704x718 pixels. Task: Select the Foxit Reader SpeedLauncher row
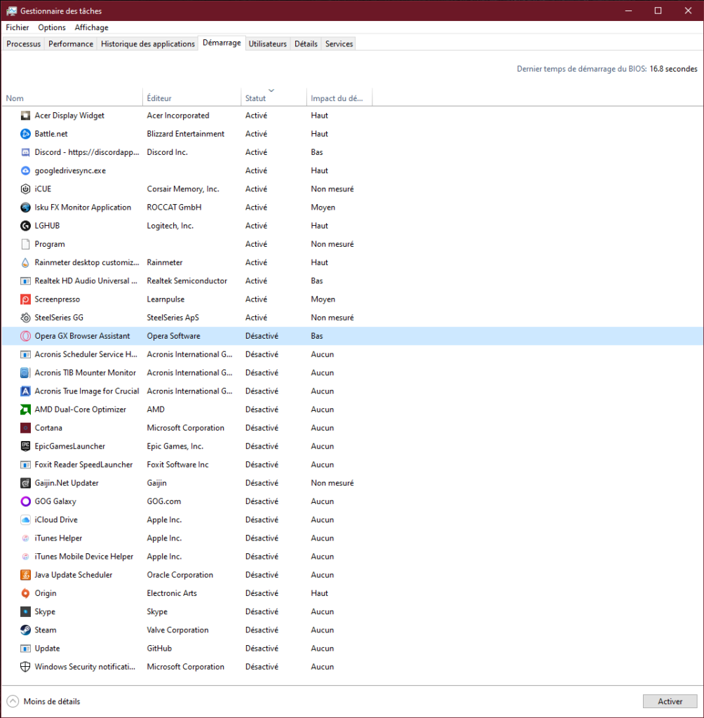pyautogui.click(x=353, y=464)
